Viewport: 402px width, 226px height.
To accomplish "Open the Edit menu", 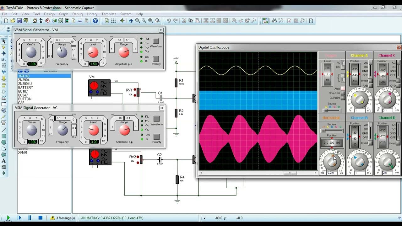I will tap(14, 14).
